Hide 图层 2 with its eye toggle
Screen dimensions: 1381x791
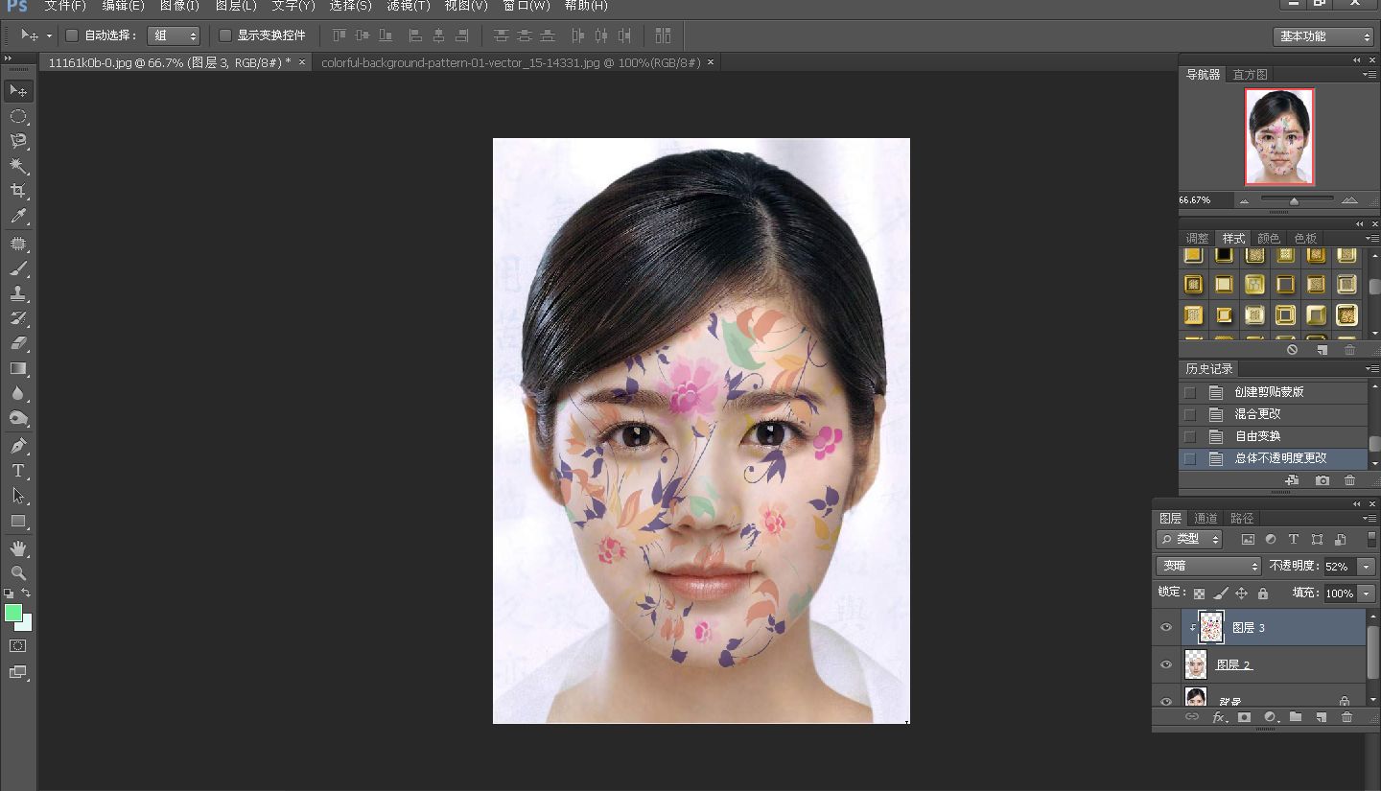[1166, 664]
